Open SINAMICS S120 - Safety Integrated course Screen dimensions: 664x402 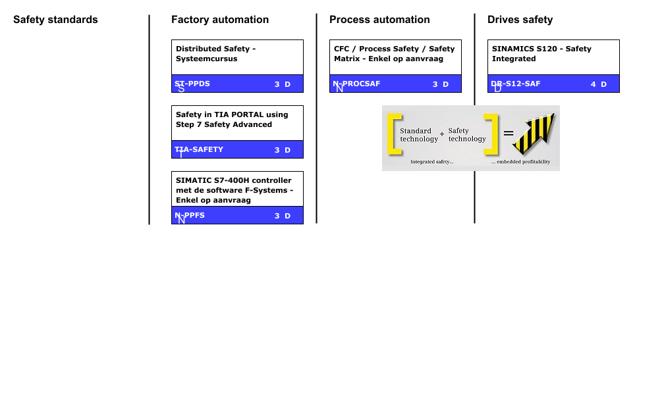tap(541, 53)
